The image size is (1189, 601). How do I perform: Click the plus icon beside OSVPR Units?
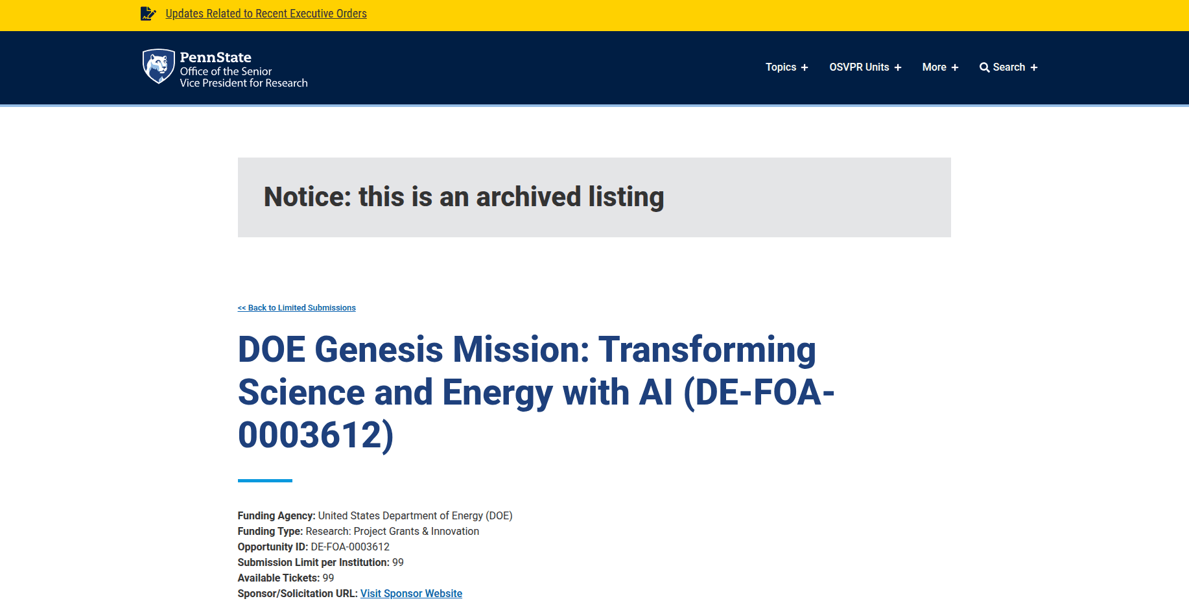[898, 67]
